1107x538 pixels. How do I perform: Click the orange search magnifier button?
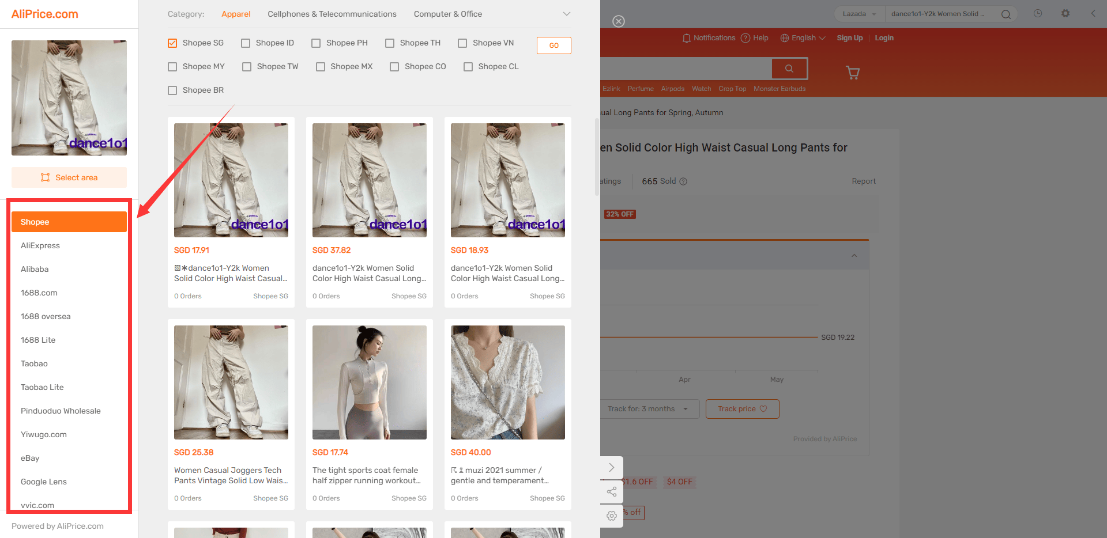click(x=789, y=69)
